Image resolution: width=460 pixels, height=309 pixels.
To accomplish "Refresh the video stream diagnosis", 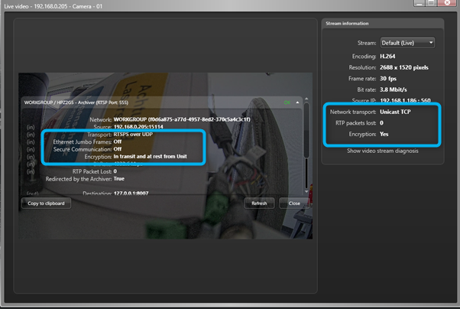I will [258, 203].
